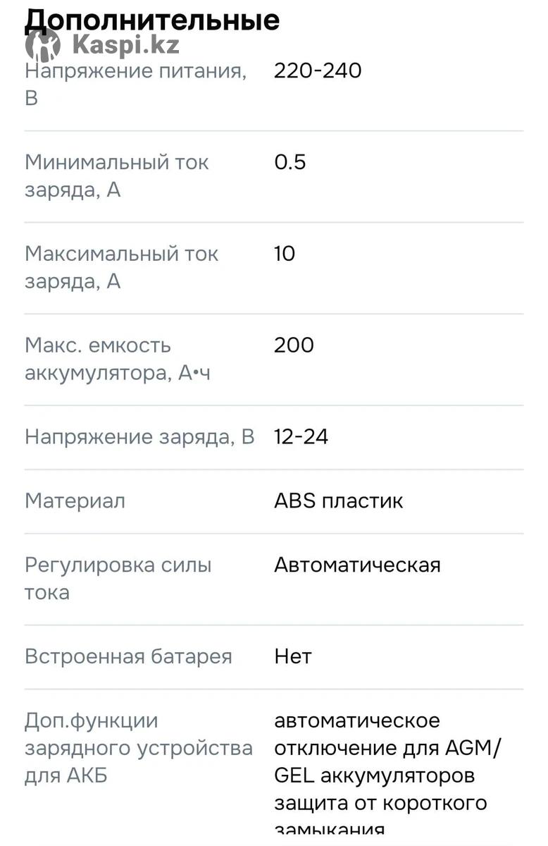Select the maximum current value 10
This screenshot has width=548, height=846.
pos(285,254)
